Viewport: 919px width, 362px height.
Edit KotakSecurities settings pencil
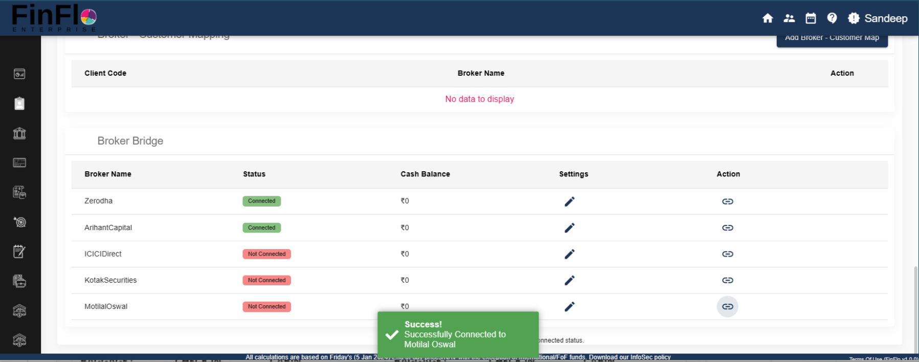[570, 280]
